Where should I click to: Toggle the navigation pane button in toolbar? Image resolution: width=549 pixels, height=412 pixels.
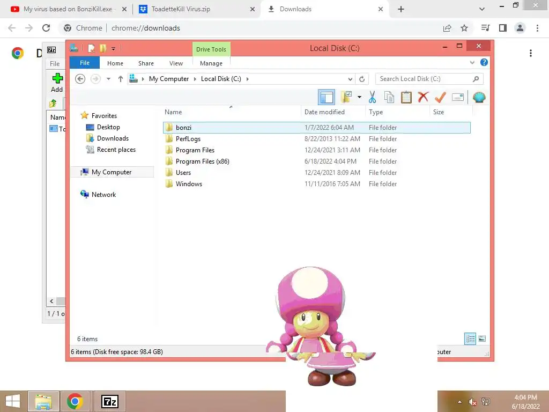(x=327, y=97)
